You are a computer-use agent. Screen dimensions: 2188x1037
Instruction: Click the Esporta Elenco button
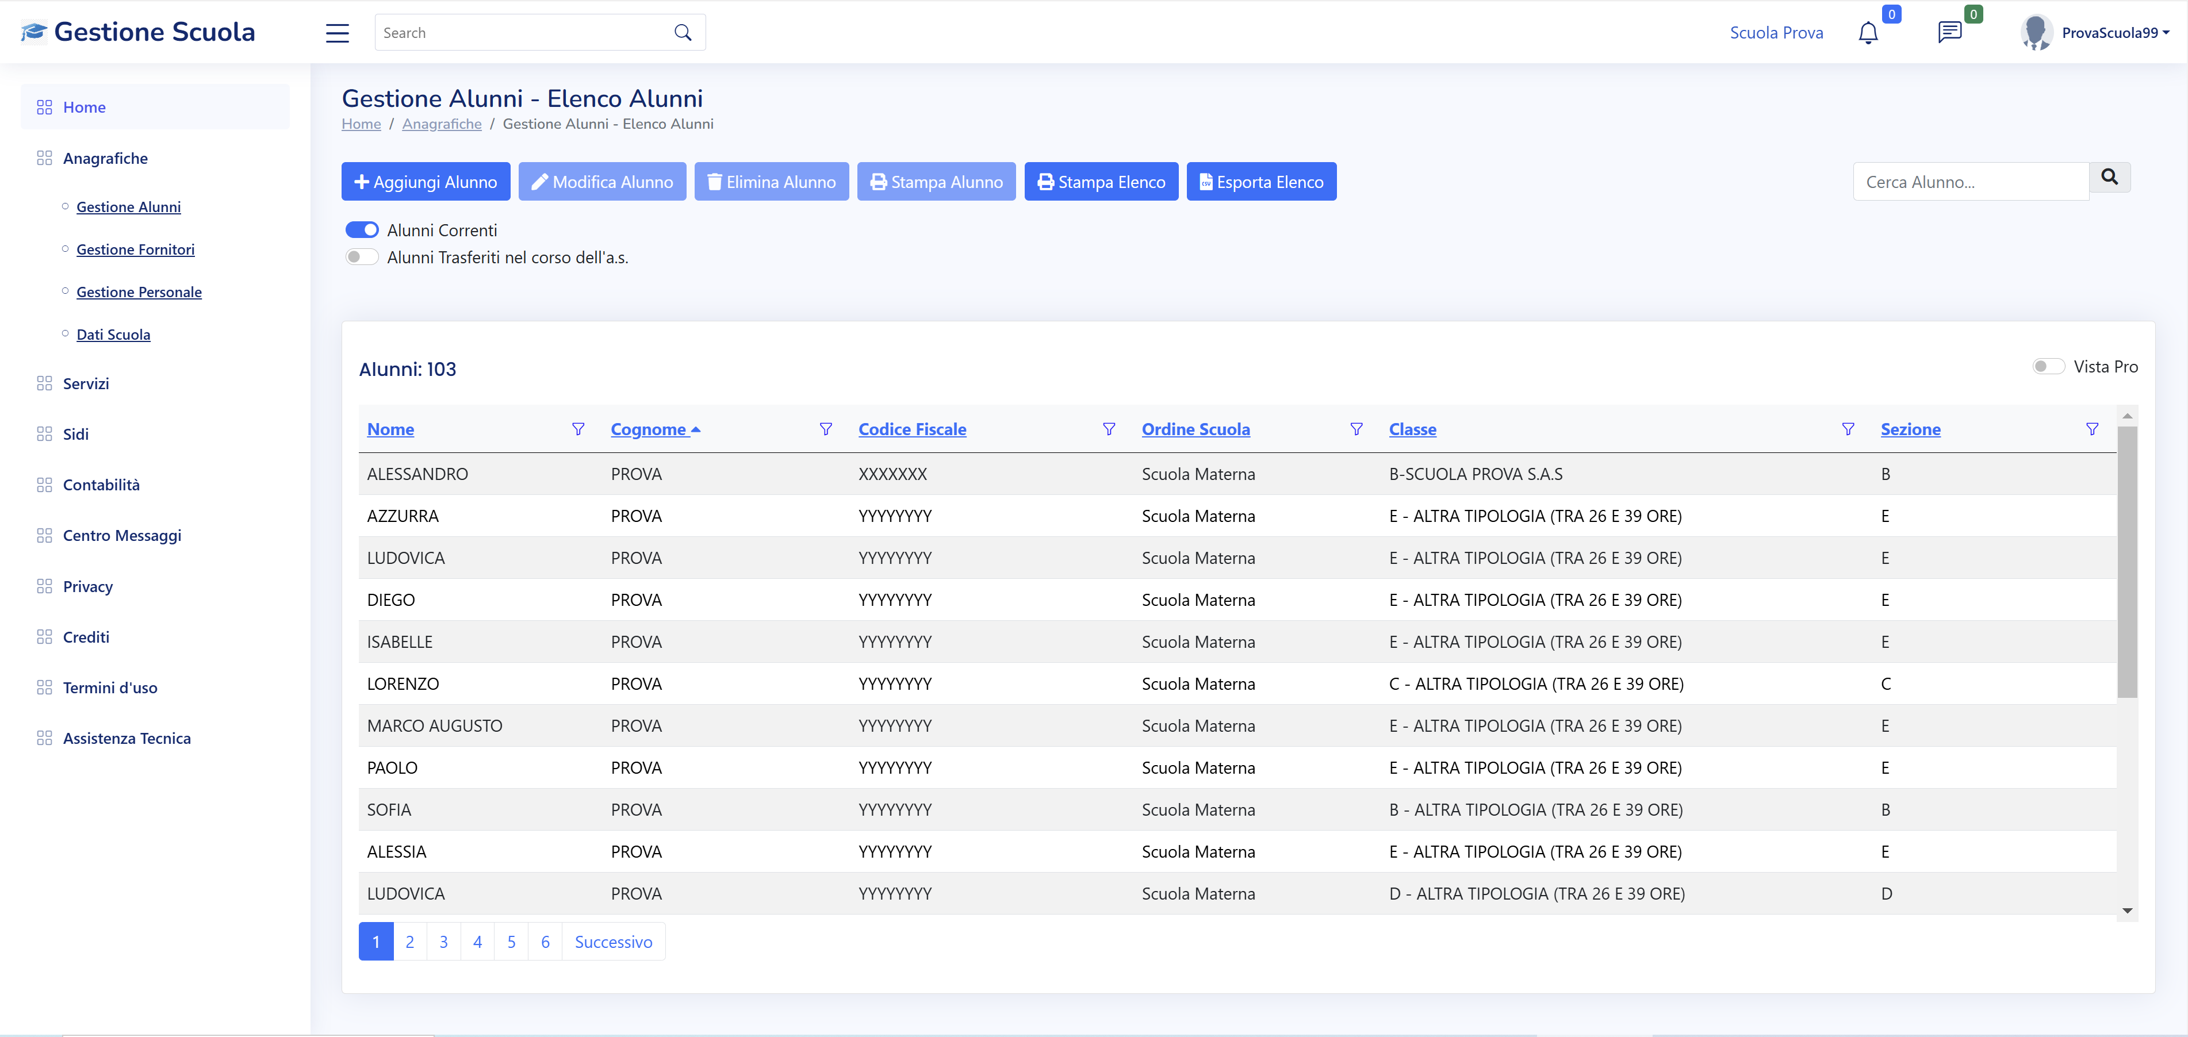tap(1260, 182)
